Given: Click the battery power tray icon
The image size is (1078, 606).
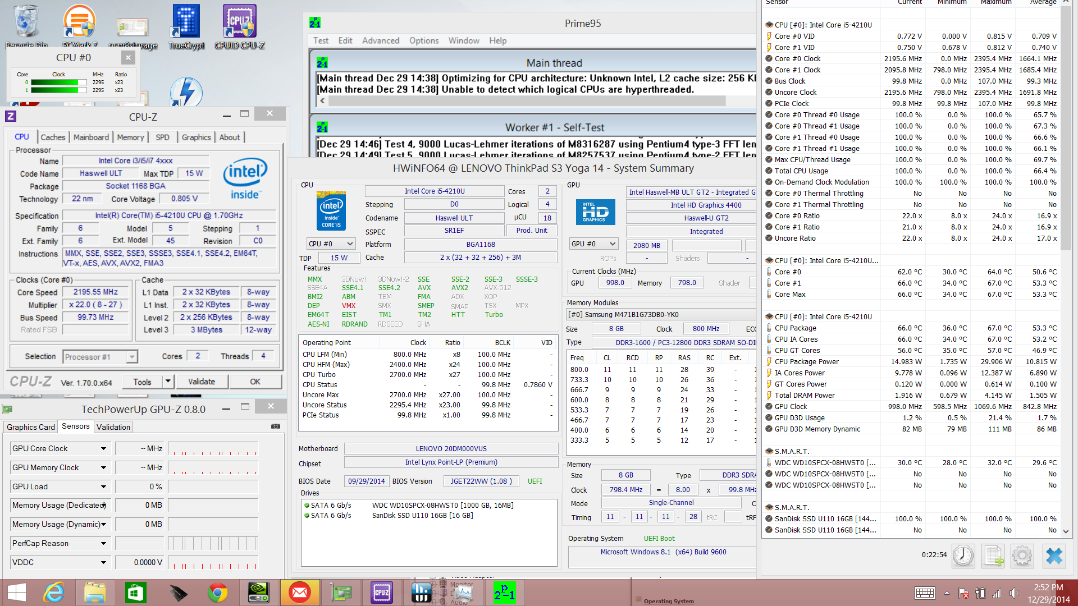Looking at the screenshot, I should pos(980,593).
